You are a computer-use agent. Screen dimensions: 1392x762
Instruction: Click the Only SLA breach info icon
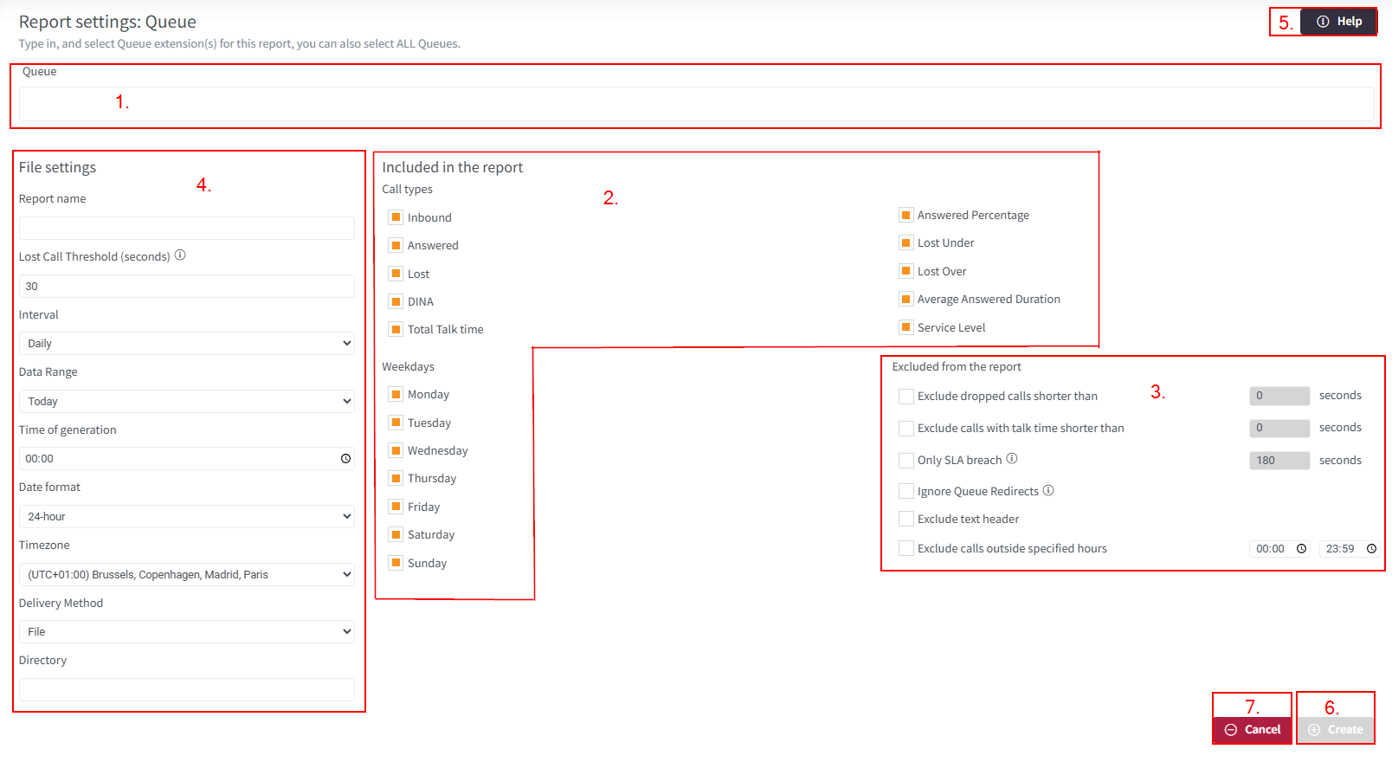(1012, 459)
